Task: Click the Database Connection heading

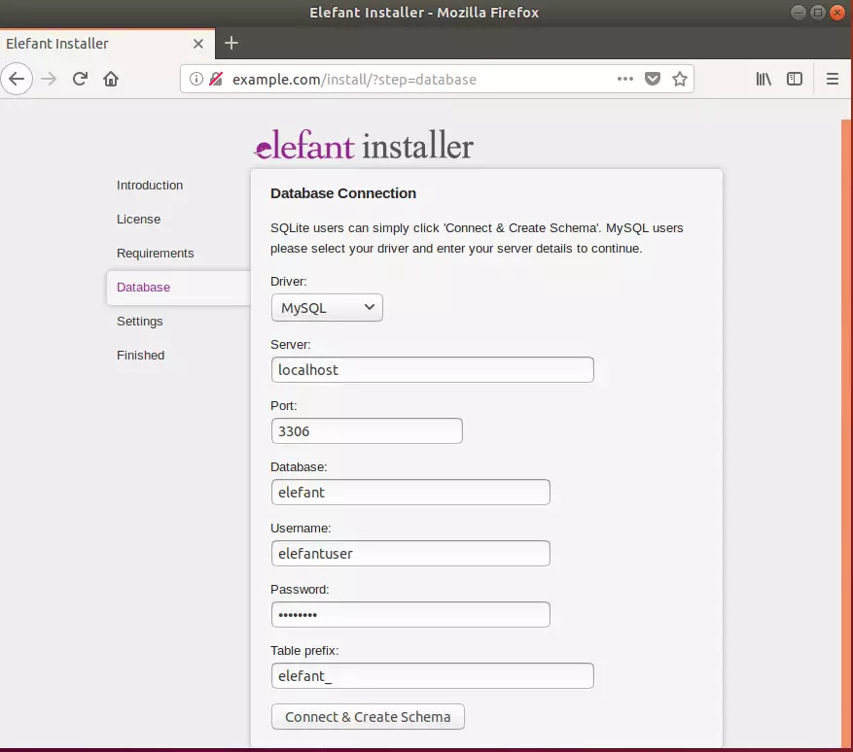Action: (x=343, y=193)
